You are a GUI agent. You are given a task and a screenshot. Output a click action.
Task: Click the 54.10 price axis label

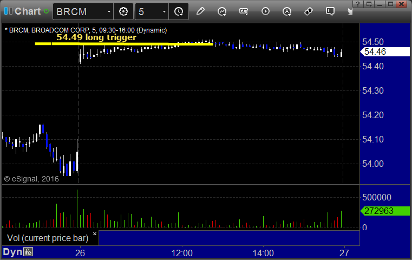(x=373, y=139)
